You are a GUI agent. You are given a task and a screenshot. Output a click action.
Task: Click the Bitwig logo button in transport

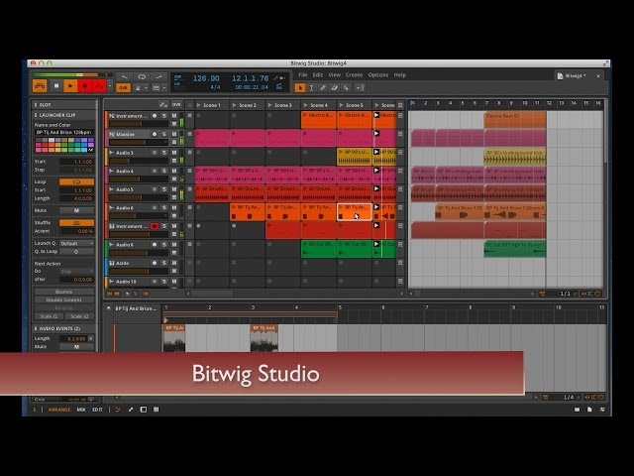[x=40, y=86]
